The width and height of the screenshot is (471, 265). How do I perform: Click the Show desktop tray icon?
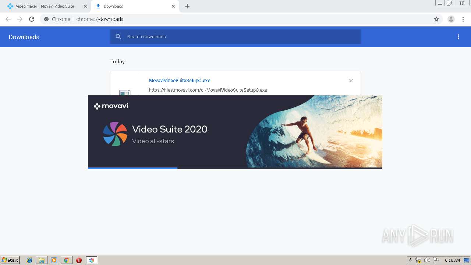tap(467, 260)
